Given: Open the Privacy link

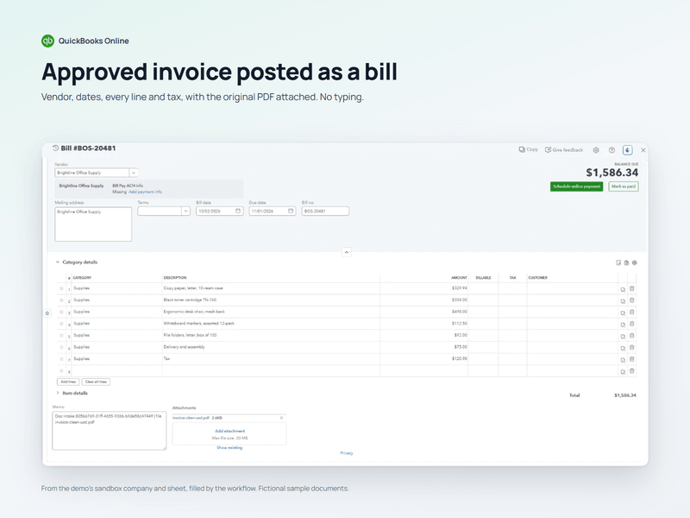Looking at the screenshot, I should tap(347, 452).
